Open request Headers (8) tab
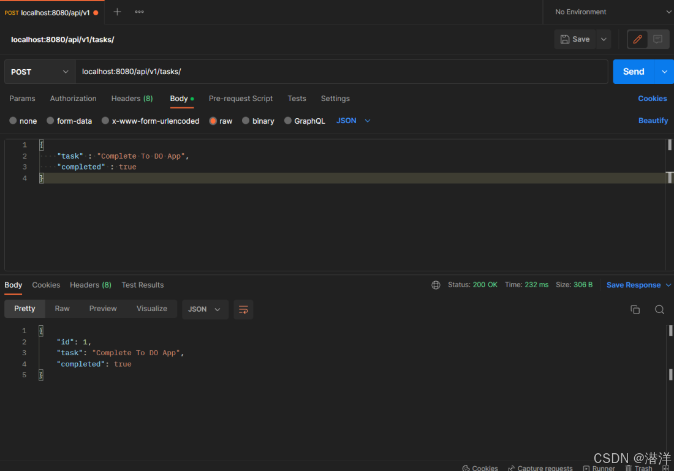 [x=132, y=99]
